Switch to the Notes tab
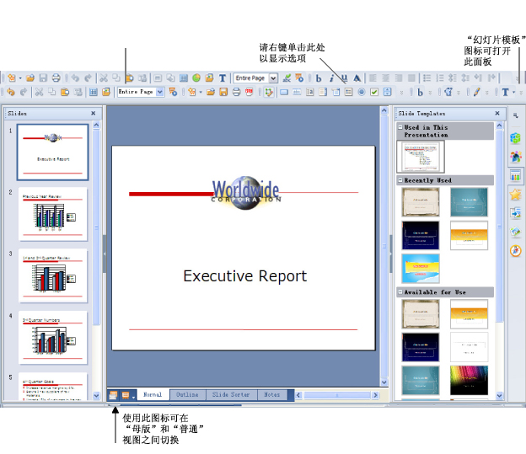 [272, 395]
